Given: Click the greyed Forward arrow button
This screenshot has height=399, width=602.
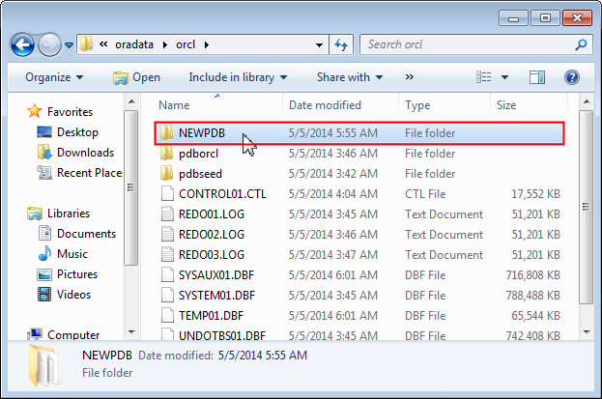Looking at the screenshot, I should tap(49, 45).
